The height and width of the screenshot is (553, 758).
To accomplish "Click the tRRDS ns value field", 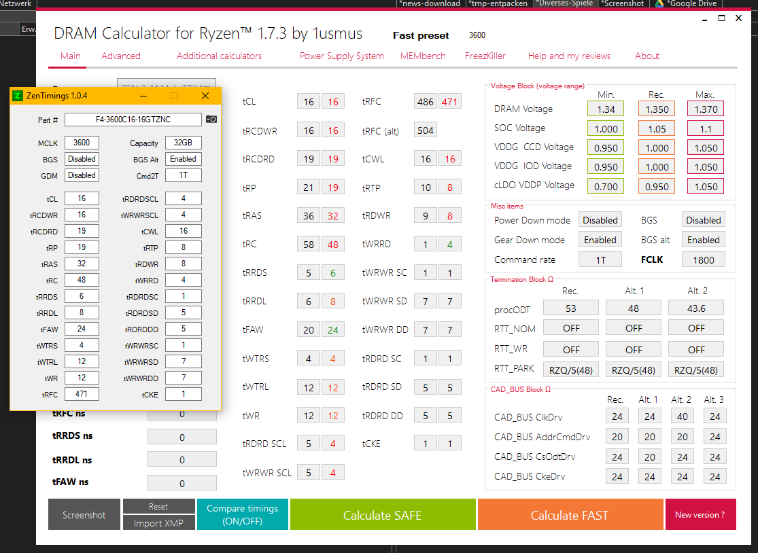I will click(x=182, y=437).
